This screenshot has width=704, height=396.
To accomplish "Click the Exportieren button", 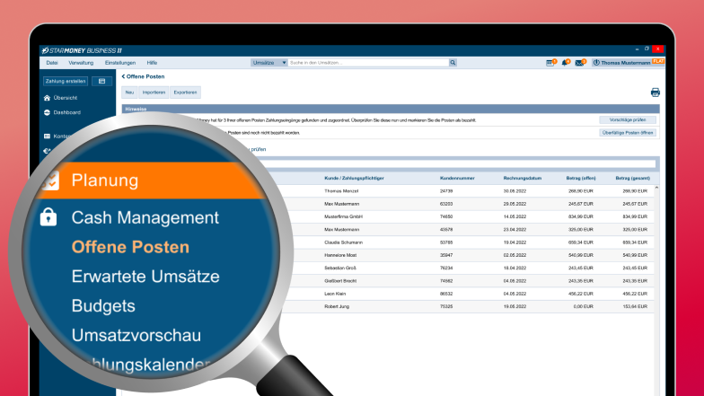I will pyautogui.click(x=186, y=92).
